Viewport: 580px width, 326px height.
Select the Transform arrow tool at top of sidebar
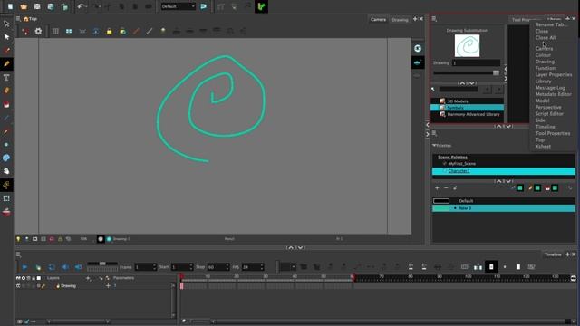click(x=6, y=24)
